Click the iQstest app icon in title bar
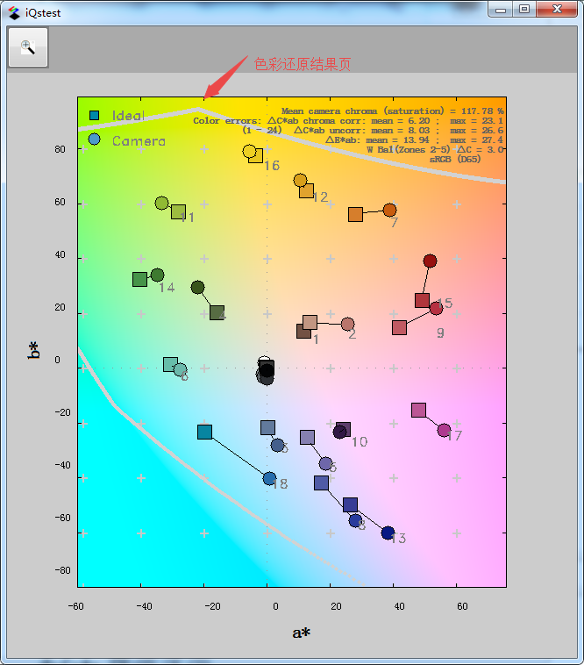Screen dimensions: 584x665 point(14,13)
